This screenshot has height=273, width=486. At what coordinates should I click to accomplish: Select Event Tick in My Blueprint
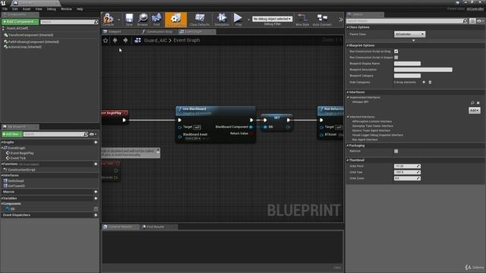(18, 158)
